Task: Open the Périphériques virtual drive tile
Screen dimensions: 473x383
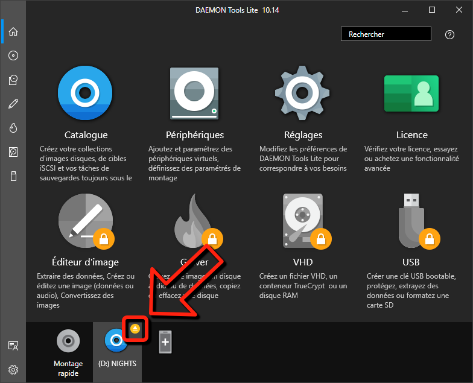Action: pyautogui.click(x=194, y=93)
